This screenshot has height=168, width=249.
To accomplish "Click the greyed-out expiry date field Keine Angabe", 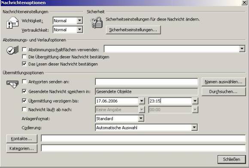I will point(117,109).
